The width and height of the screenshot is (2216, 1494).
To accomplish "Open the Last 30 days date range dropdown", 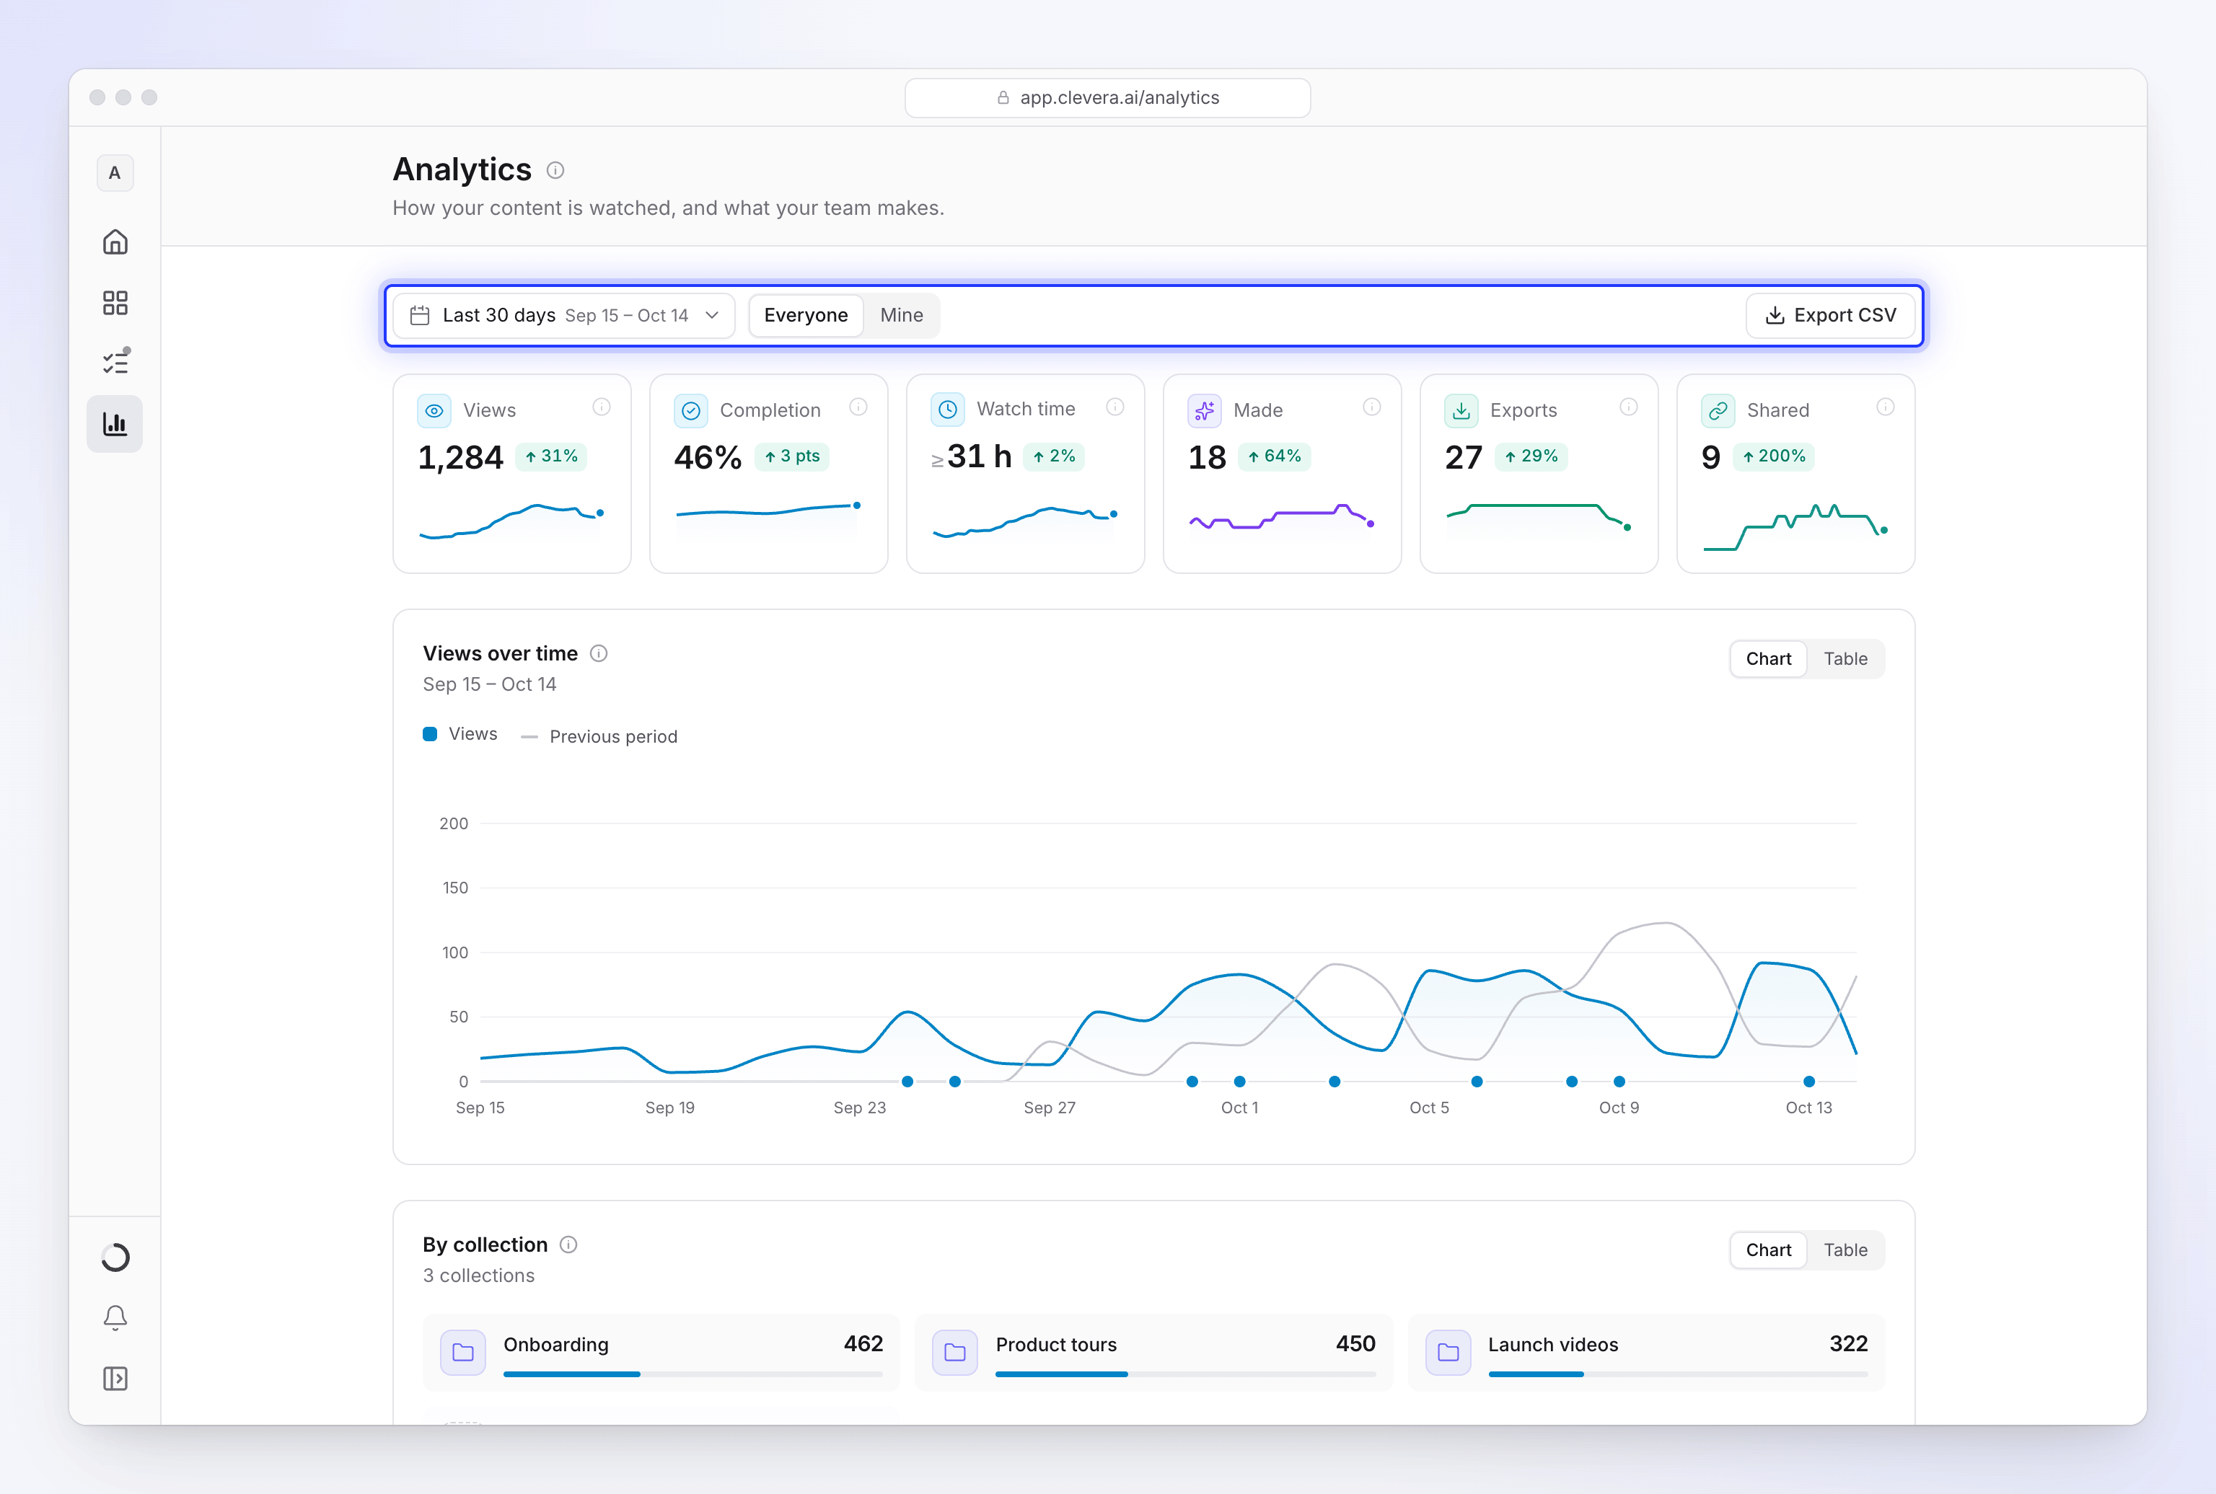I will click(x=564, y=315).
